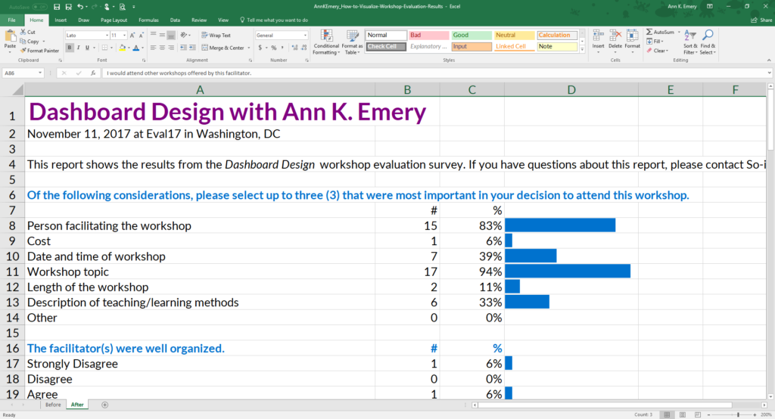
Task: Toggle Bottom Align in the Alignment group
Action: [x=171, y=36]
